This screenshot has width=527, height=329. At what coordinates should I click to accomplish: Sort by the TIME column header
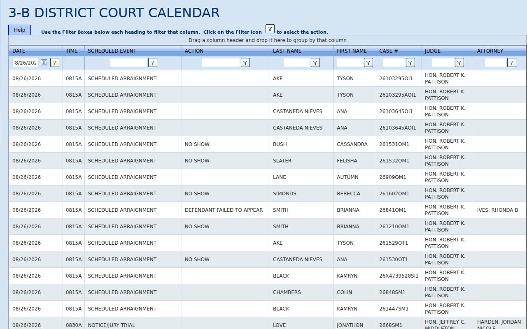[x=72, y=51]
